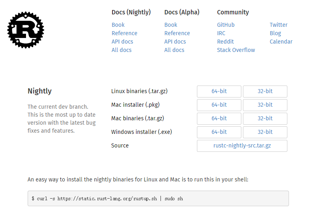The image size is (315, 211).
Task: Download 32-bit Mac binaries (.tar.gz)
Action: tap(265, 119)
